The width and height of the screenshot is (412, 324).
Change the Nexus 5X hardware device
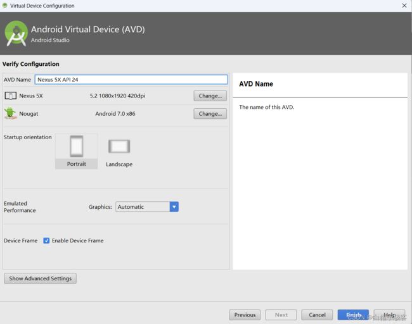tap(210, 96)
